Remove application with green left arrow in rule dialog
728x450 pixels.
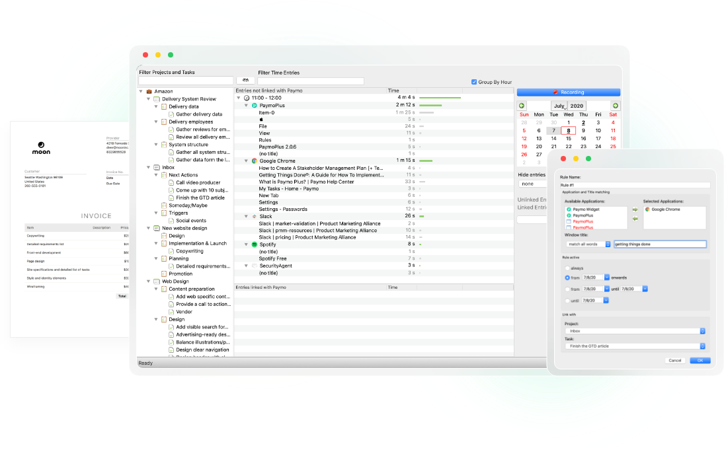(x=635, y=219)
